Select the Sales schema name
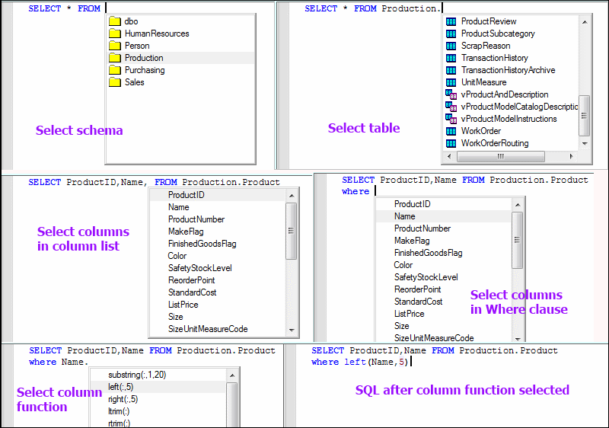Viewport: 609px width, 428px height. click(135, 82)
